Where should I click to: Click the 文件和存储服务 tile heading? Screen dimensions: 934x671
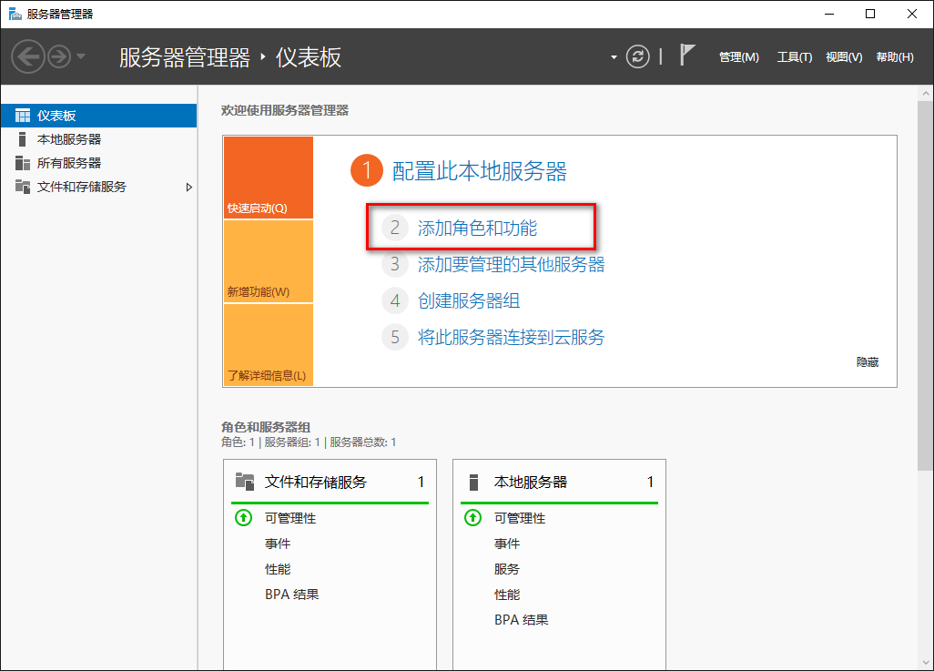click(316, 483)
